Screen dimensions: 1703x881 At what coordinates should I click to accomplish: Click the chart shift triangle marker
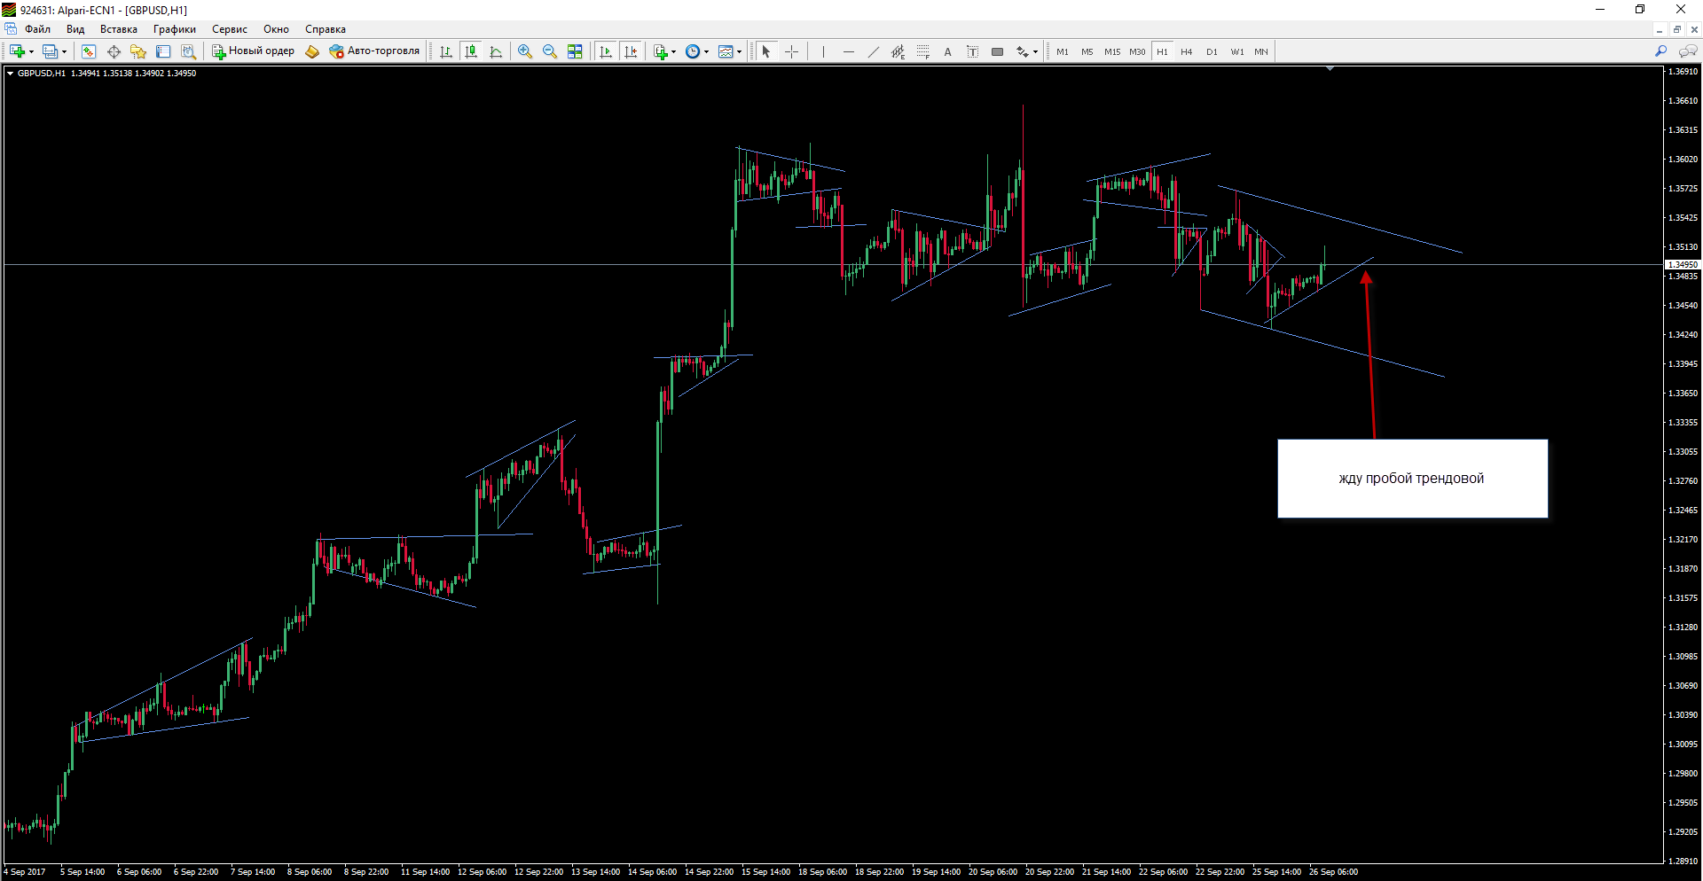pyautogui.click(x=1330, y=68)
